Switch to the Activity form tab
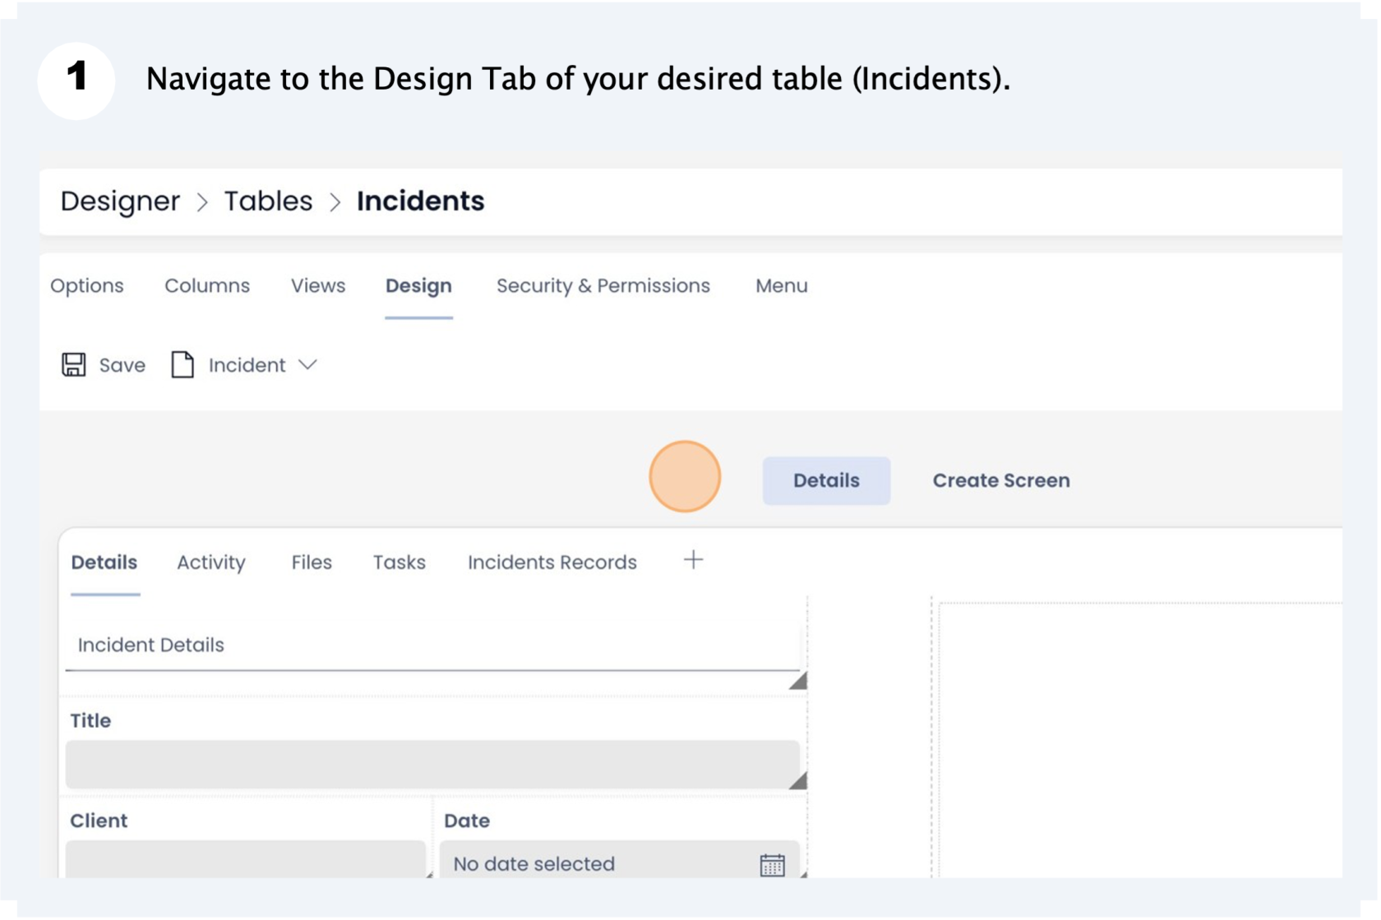Screen dimensions: 1381x920 211,563
